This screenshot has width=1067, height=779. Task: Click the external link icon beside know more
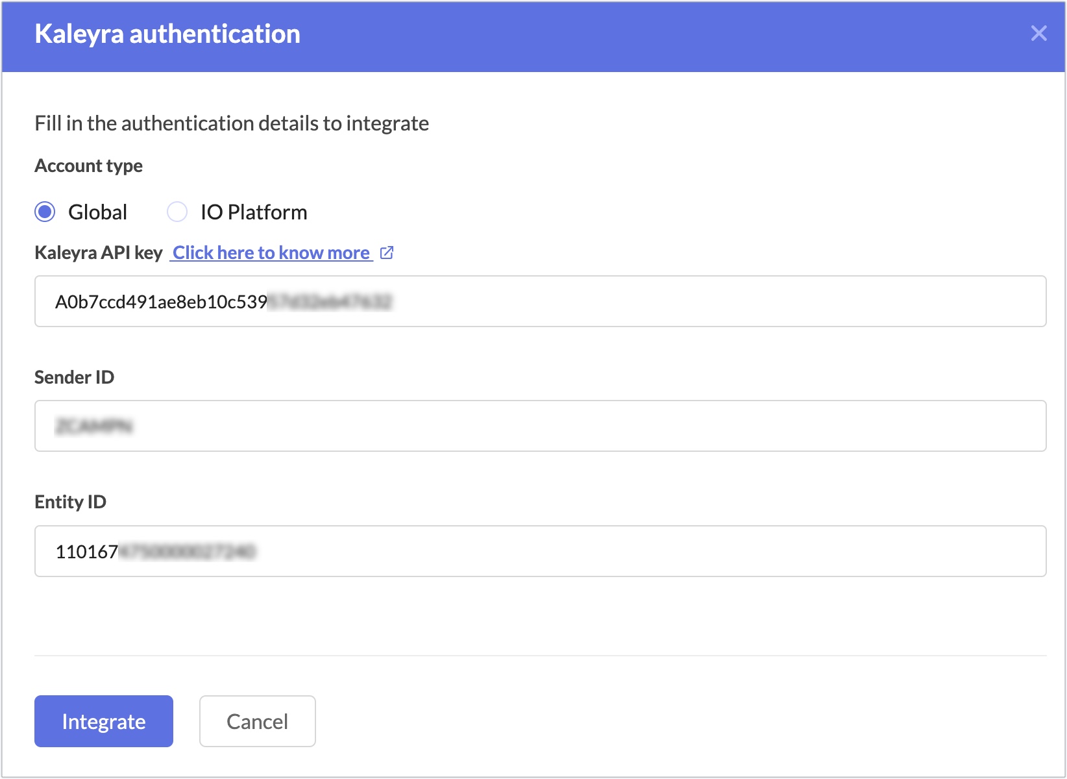coord(387,253)
